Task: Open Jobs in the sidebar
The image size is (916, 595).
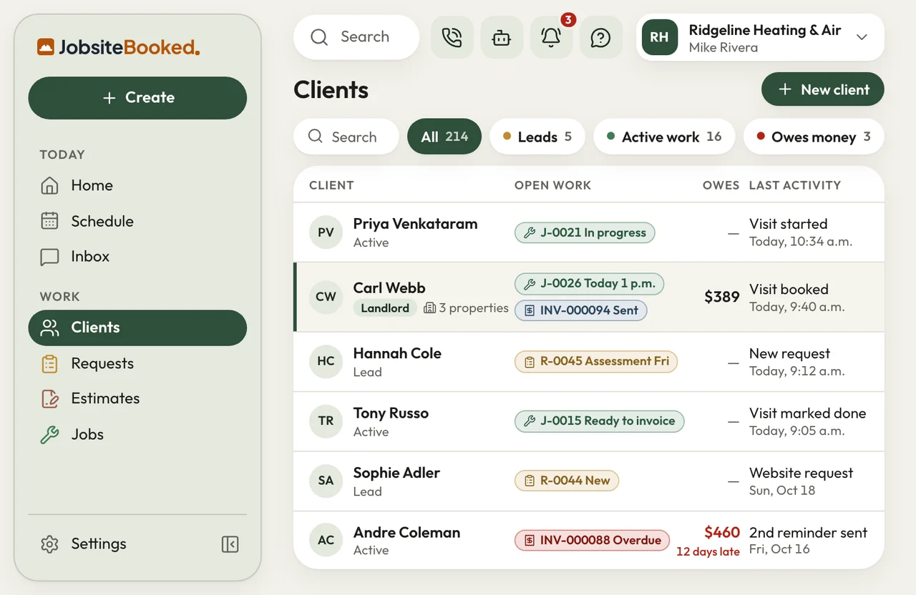Action: click(137, 434)
